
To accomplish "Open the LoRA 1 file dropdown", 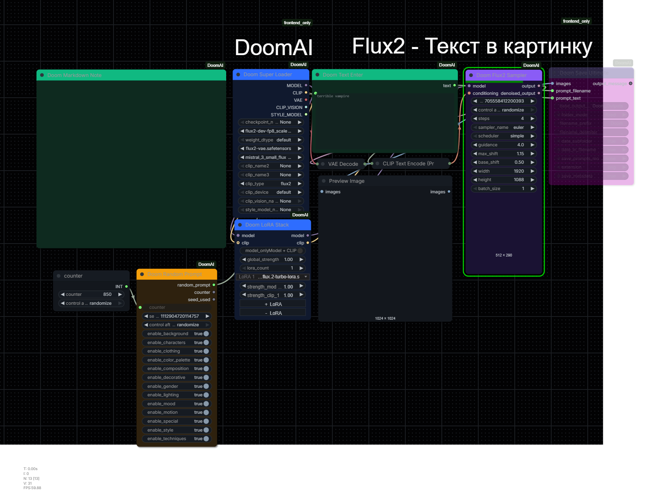I will tap(273, 277).
